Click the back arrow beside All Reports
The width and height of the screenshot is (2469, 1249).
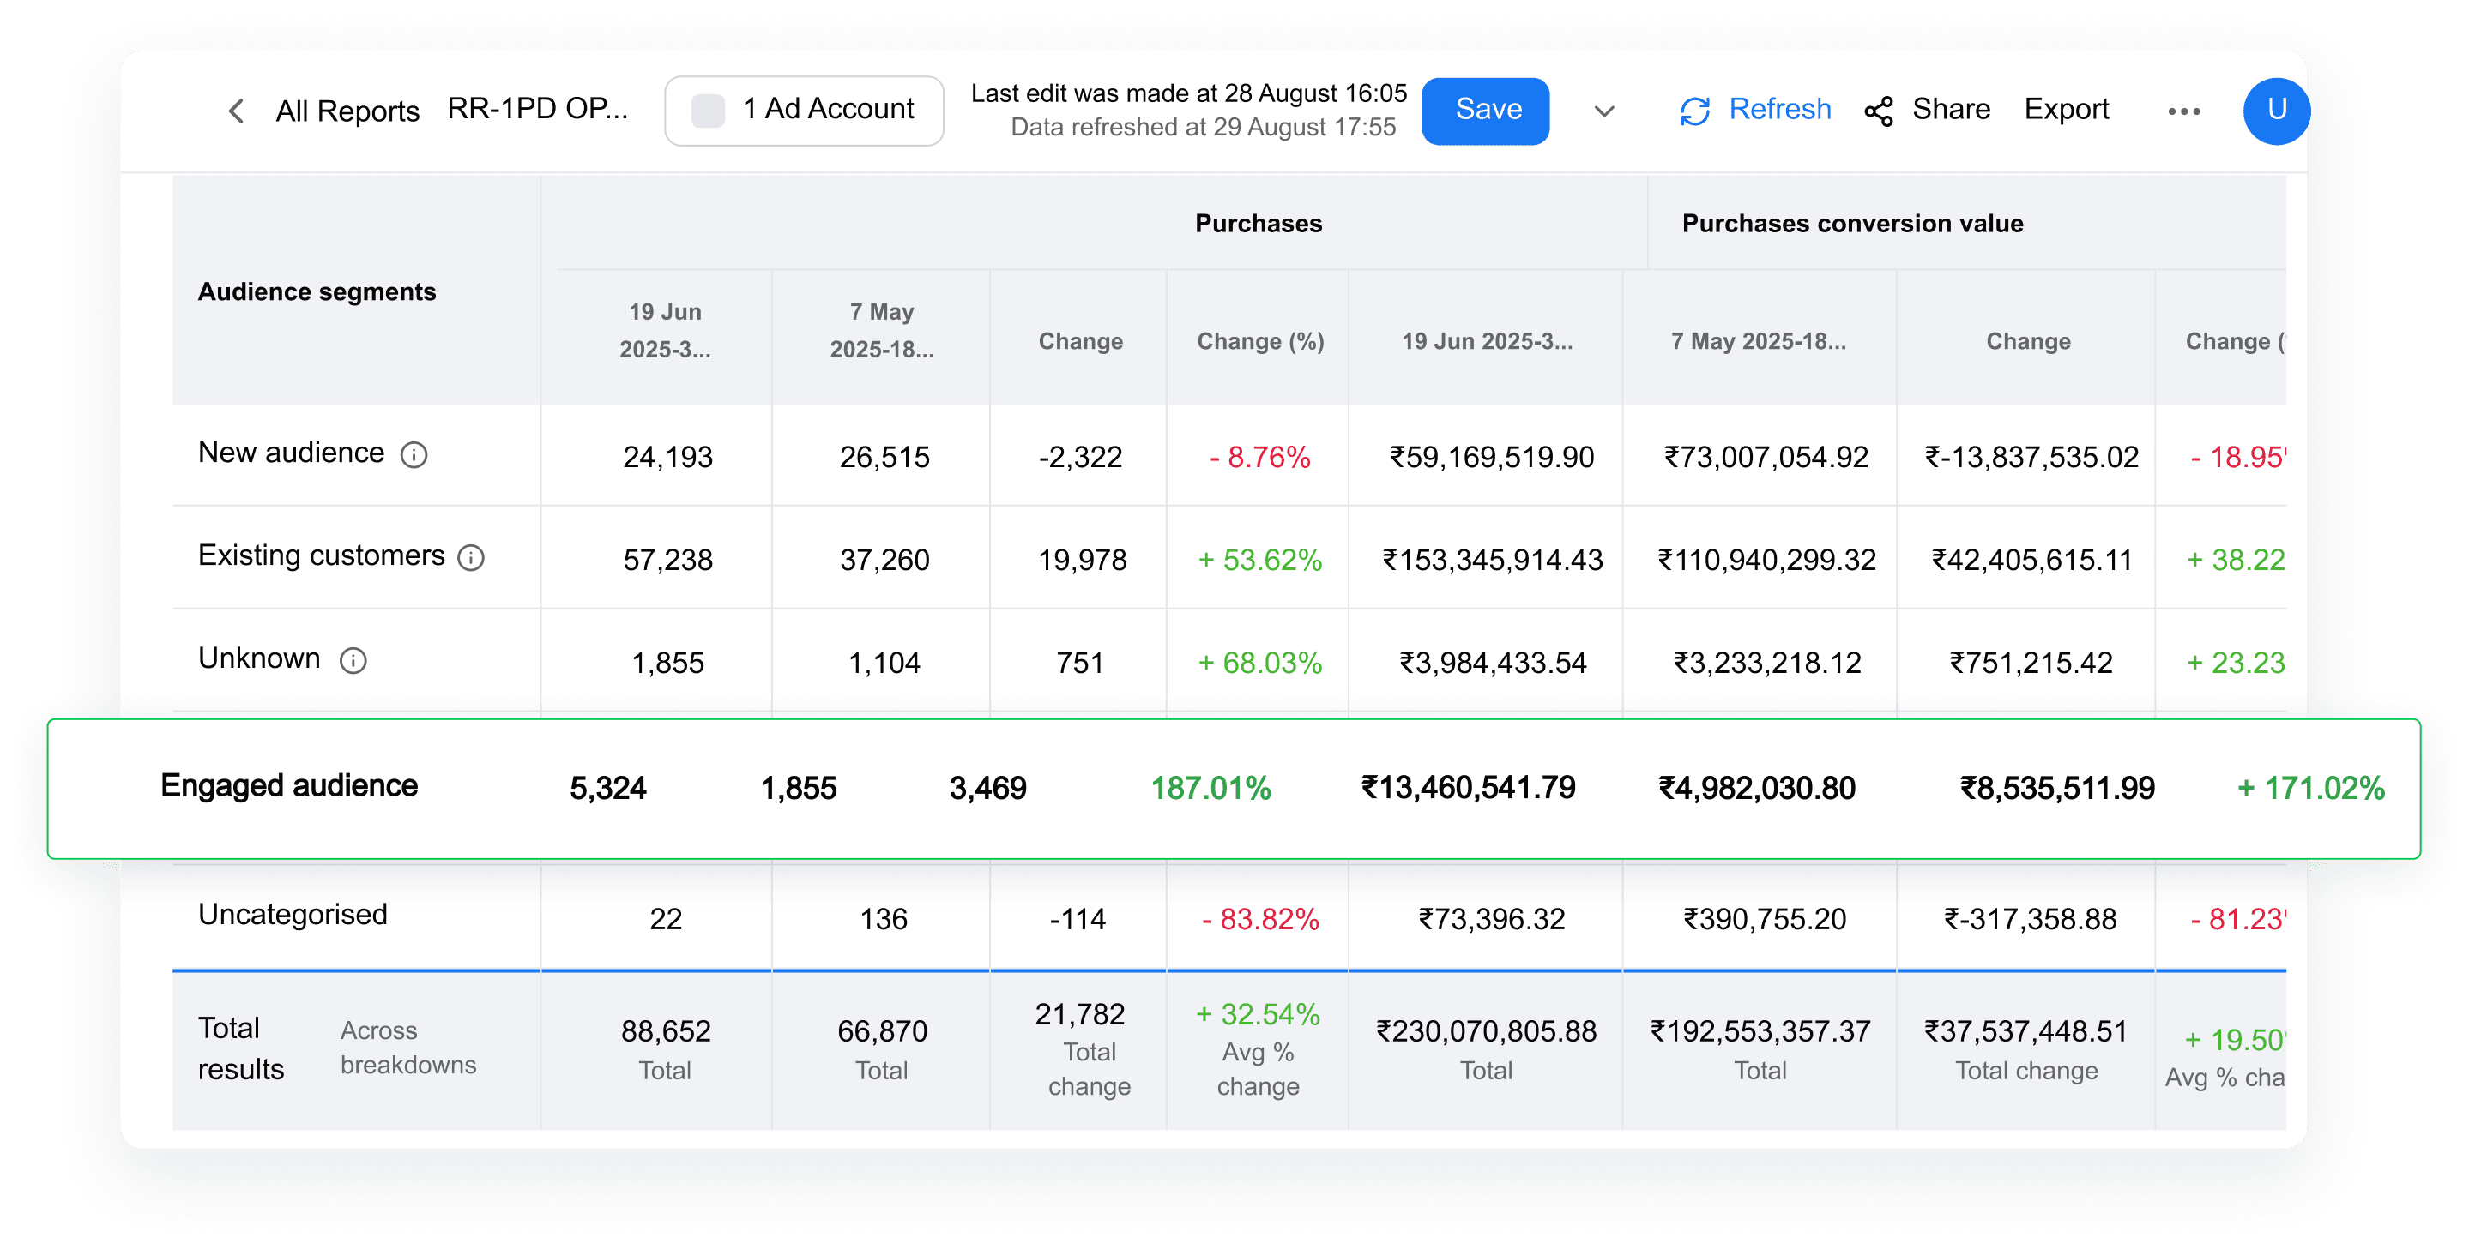point(236,111)
